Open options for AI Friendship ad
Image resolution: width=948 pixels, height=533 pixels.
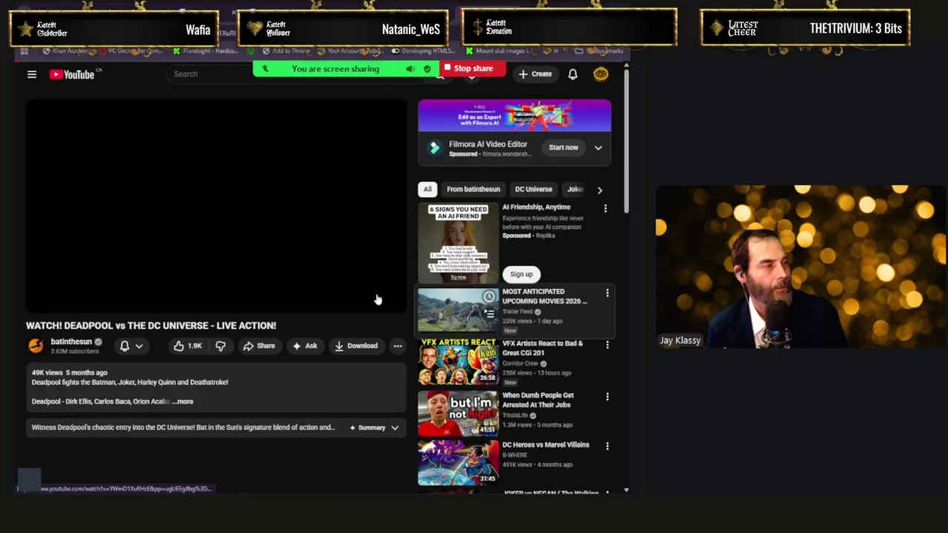(x=605, y=209)
